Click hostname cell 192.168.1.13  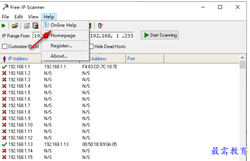[56, 144]
